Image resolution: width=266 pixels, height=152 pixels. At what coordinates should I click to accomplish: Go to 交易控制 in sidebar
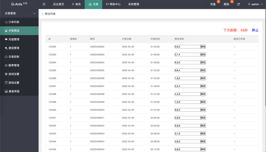[14, 57]
